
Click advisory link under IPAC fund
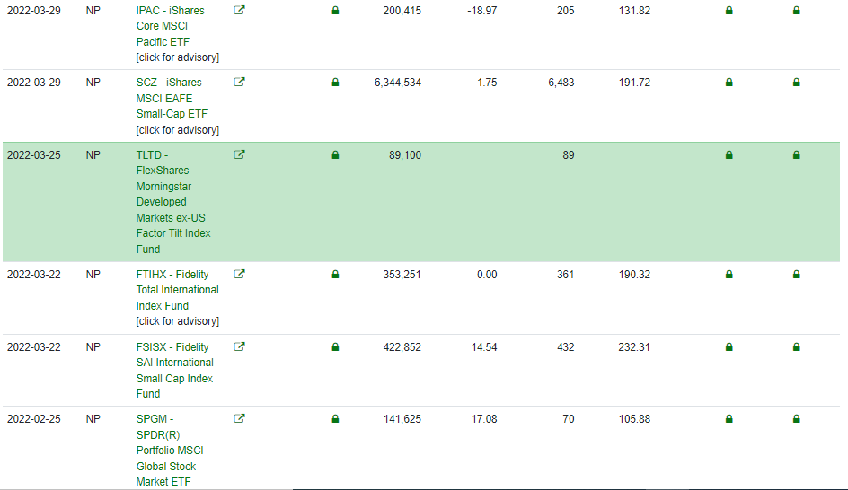tap(177, 57)
